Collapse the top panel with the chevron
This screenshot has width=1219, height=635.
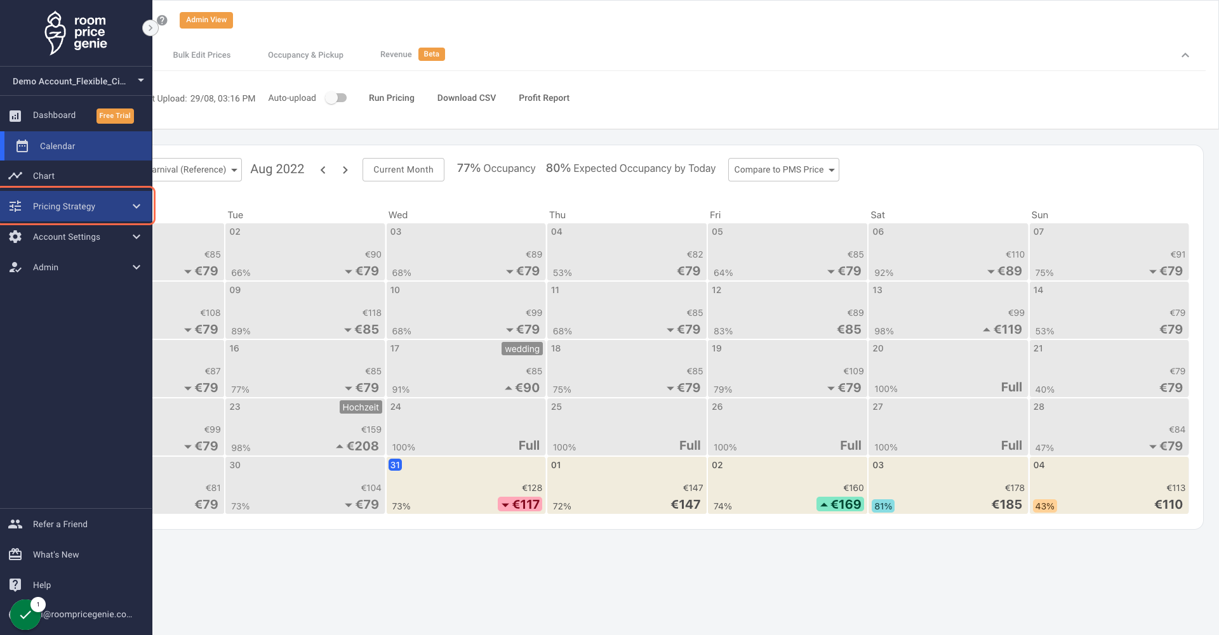pos(1185,55)
